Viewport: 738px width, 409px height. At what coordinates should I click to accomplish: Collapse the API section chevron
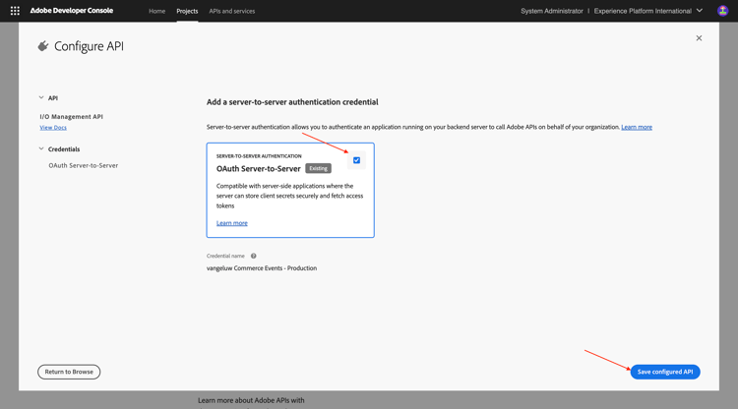click(x=41, y=97)
